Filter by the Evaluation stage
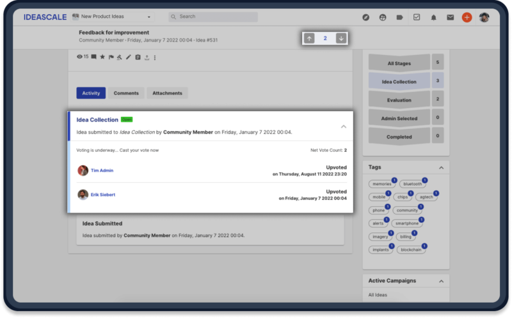The image size is (512, 318). [399, 100]
